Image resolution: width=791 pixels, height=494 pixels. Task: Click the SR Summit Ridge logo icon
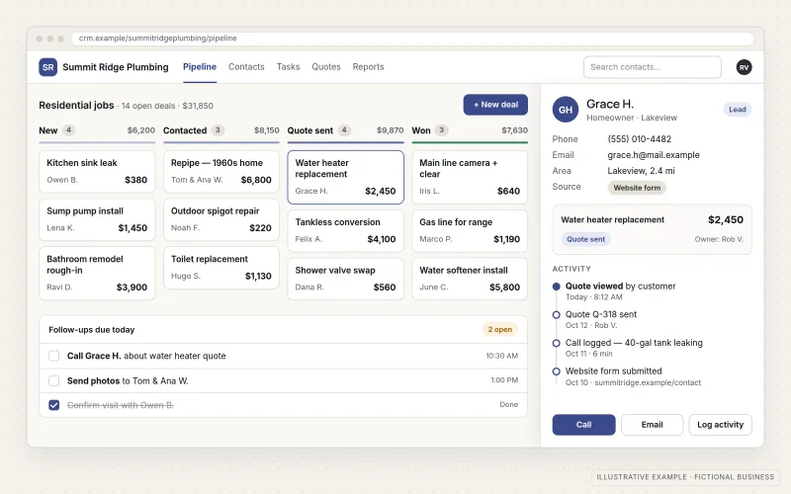point(47,67)
